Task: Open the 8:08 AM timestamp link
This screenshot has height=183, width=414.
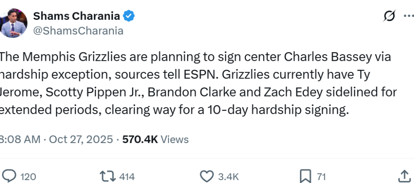Action: [20, 140]
